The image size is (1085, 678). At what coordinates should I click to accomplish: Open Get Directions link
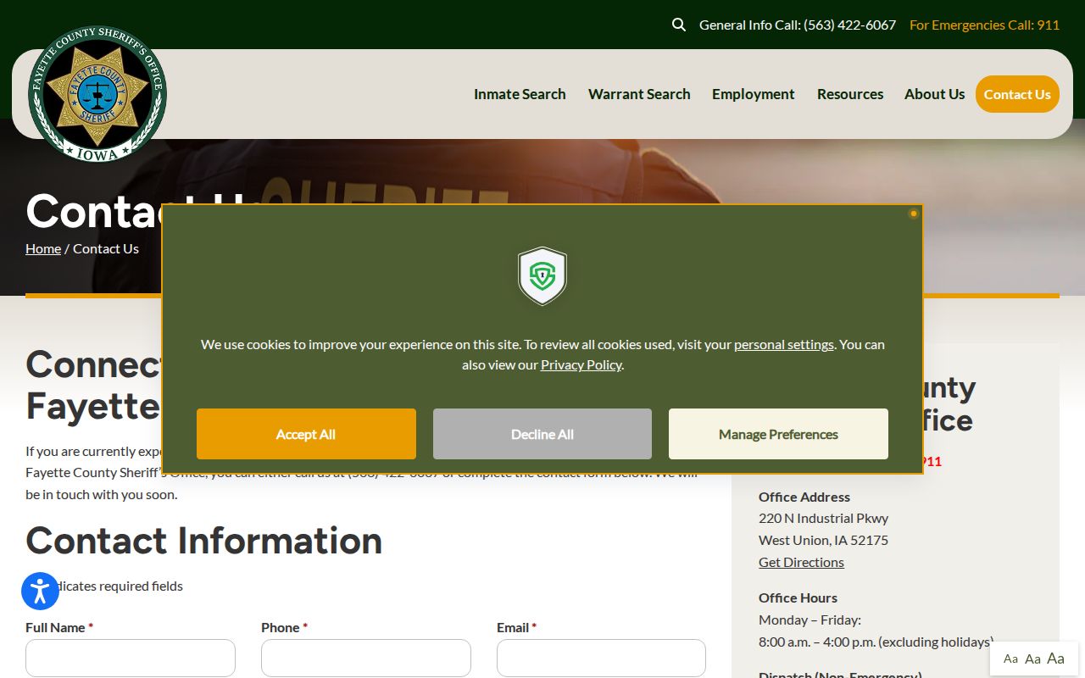pos(801,562)
